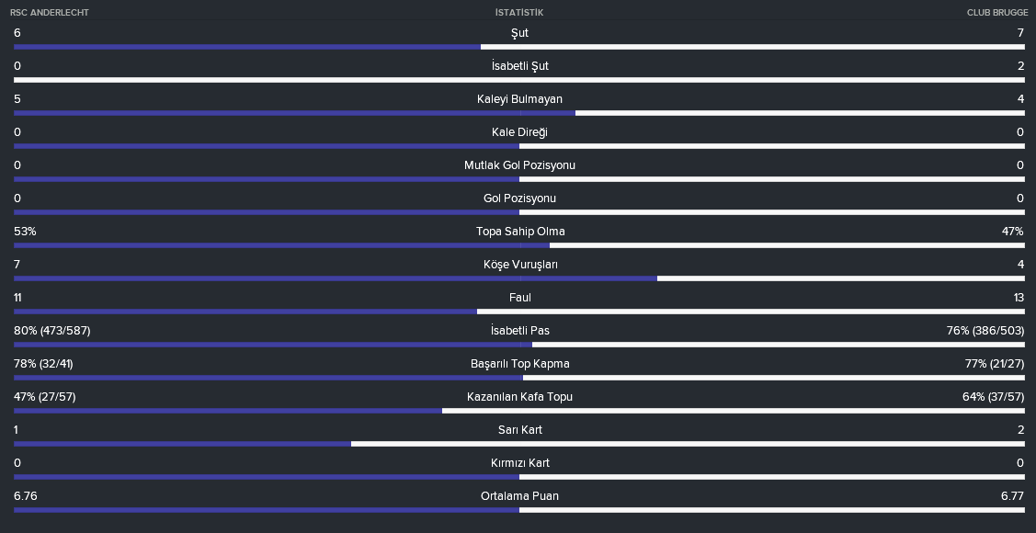Click the Gol Pozisyonu row label

[519, 198]
